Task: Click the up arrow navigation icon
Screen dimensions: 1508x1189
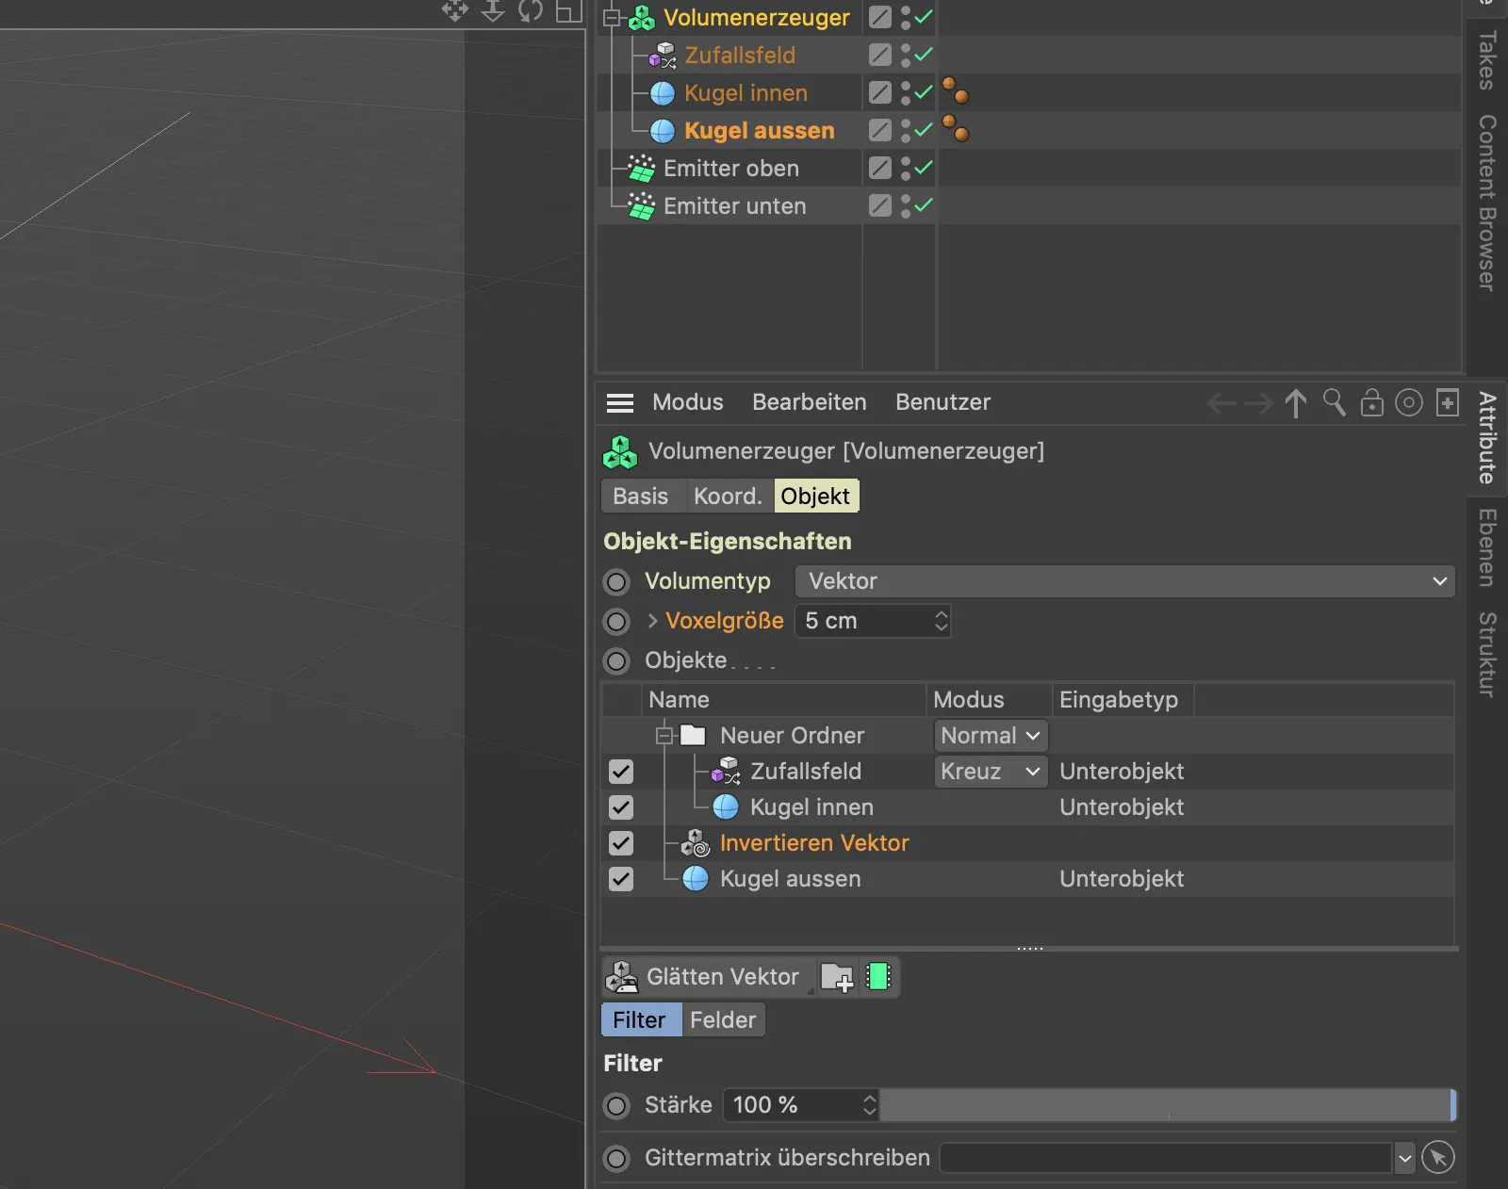Action: 1296,403
